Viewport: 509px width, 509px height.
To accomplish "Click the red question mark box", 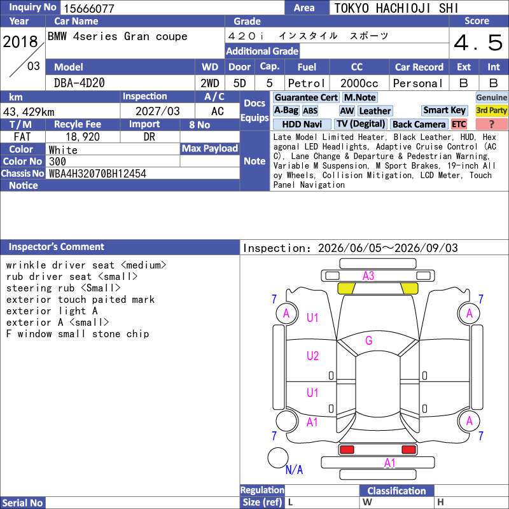I will coord(491,124).
